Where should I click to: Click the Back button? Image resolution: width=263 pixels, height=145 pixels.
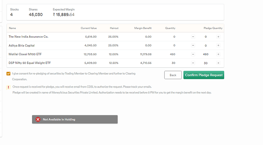point(173,75)
